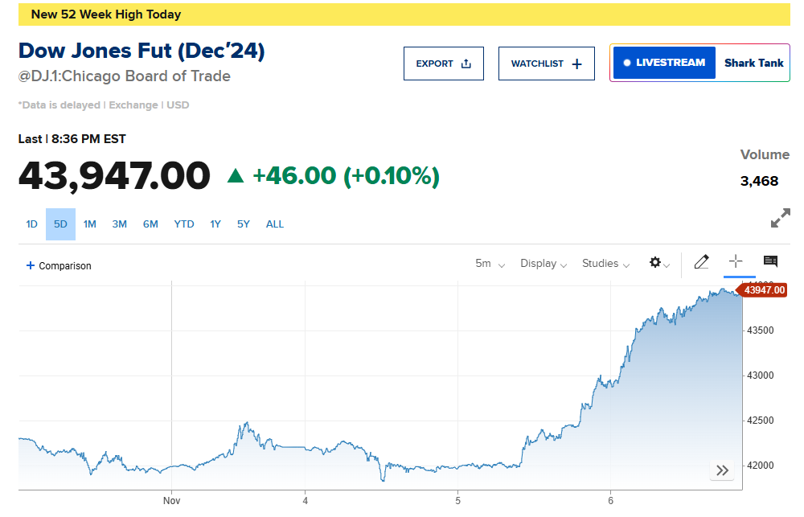Open Shark Tank livestream link
Viewport: 804px width, 517px height.
tap(754, 63)
